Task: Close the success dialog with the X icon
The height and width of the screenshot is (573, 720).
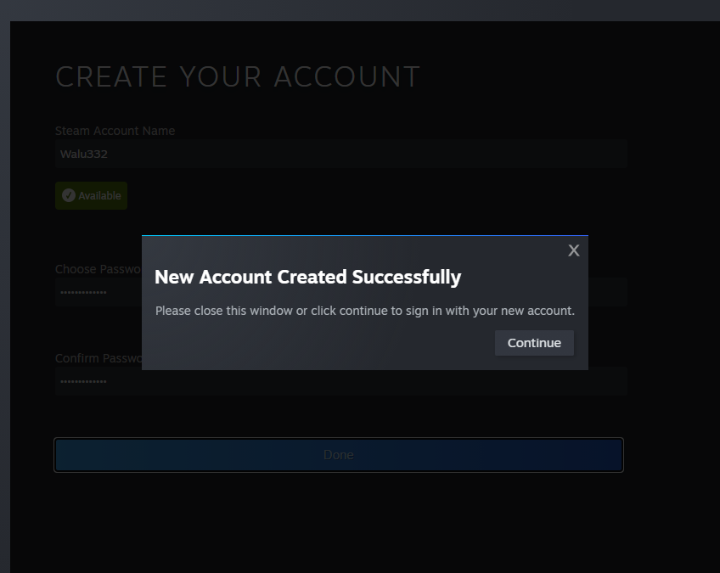Action: pyautogui.click(x=573, y=250)
